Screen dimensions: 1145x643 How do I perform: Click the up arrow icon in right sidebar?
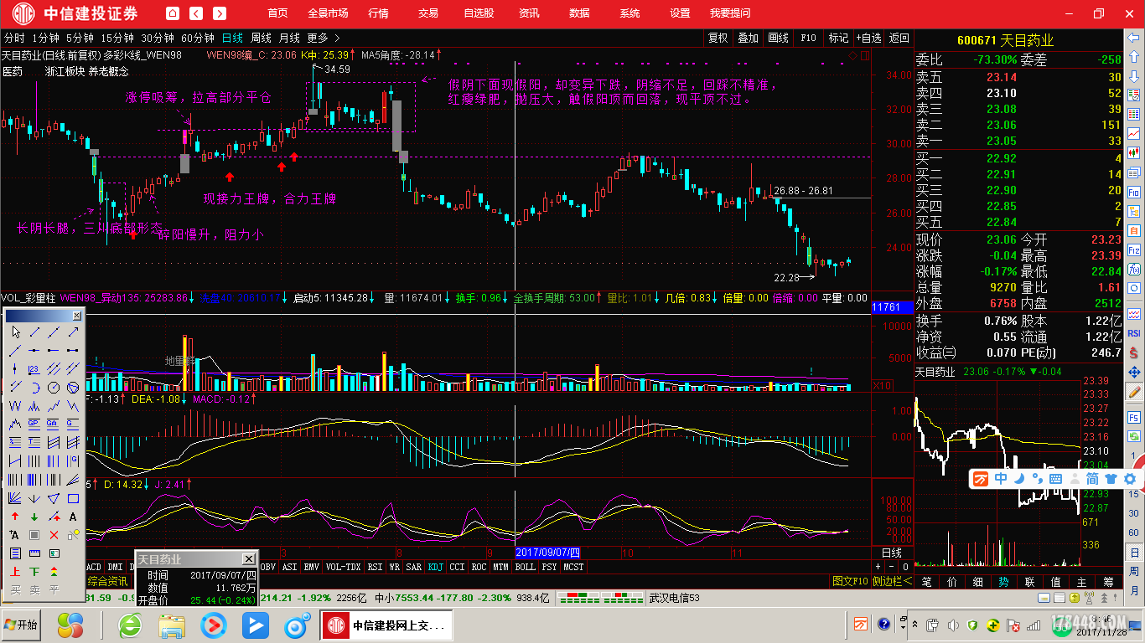tap(1134, 57)
